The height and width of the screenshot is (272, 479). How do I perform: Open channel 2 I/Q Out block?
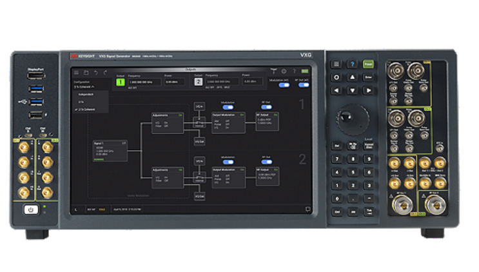pyautogui.click(x=199, y=197)
